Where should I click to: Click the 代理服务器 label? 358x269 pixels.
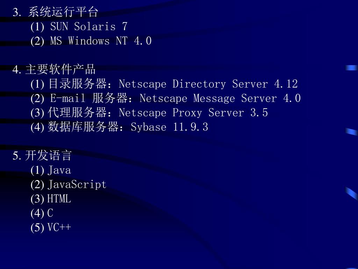pyautogui.click(x=77, y=112)
